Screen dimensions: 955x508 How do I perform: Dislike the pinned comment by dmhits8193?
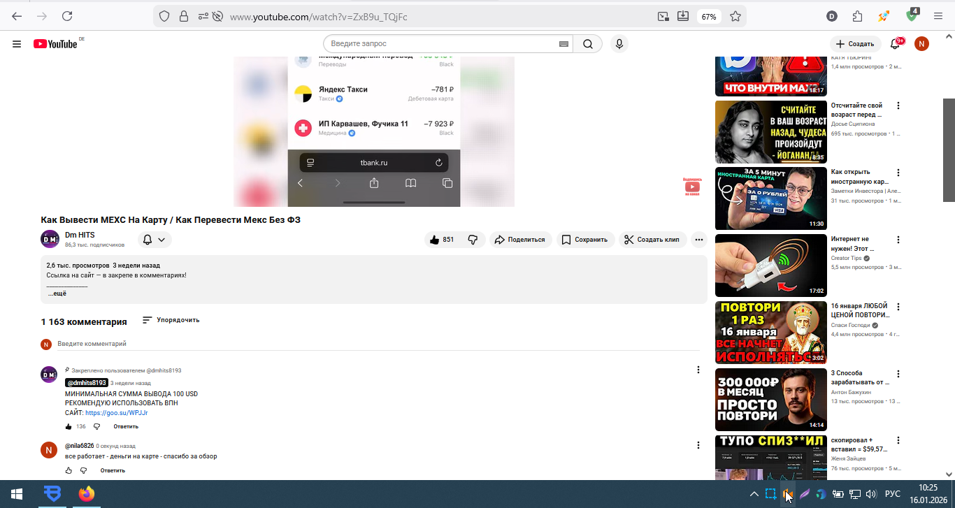[96, 426]
